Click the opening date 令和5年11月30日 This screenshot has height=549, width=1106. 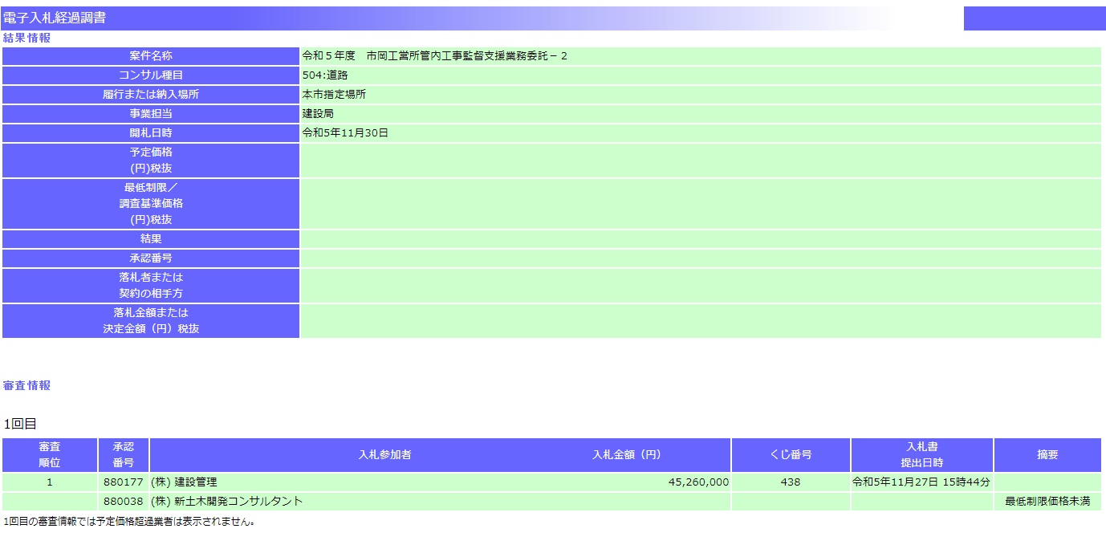click(345, 133)
